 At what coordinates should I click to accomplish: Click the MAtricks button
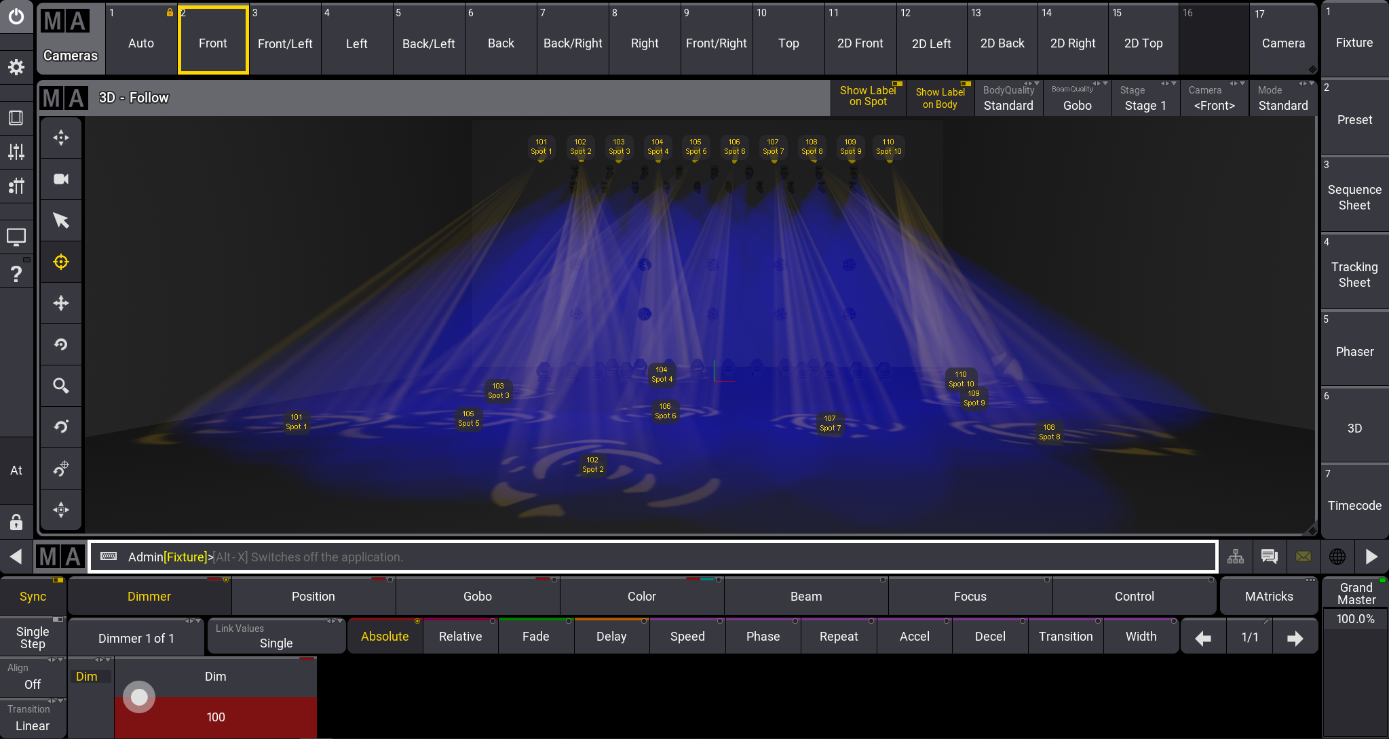click(1268, 596)
